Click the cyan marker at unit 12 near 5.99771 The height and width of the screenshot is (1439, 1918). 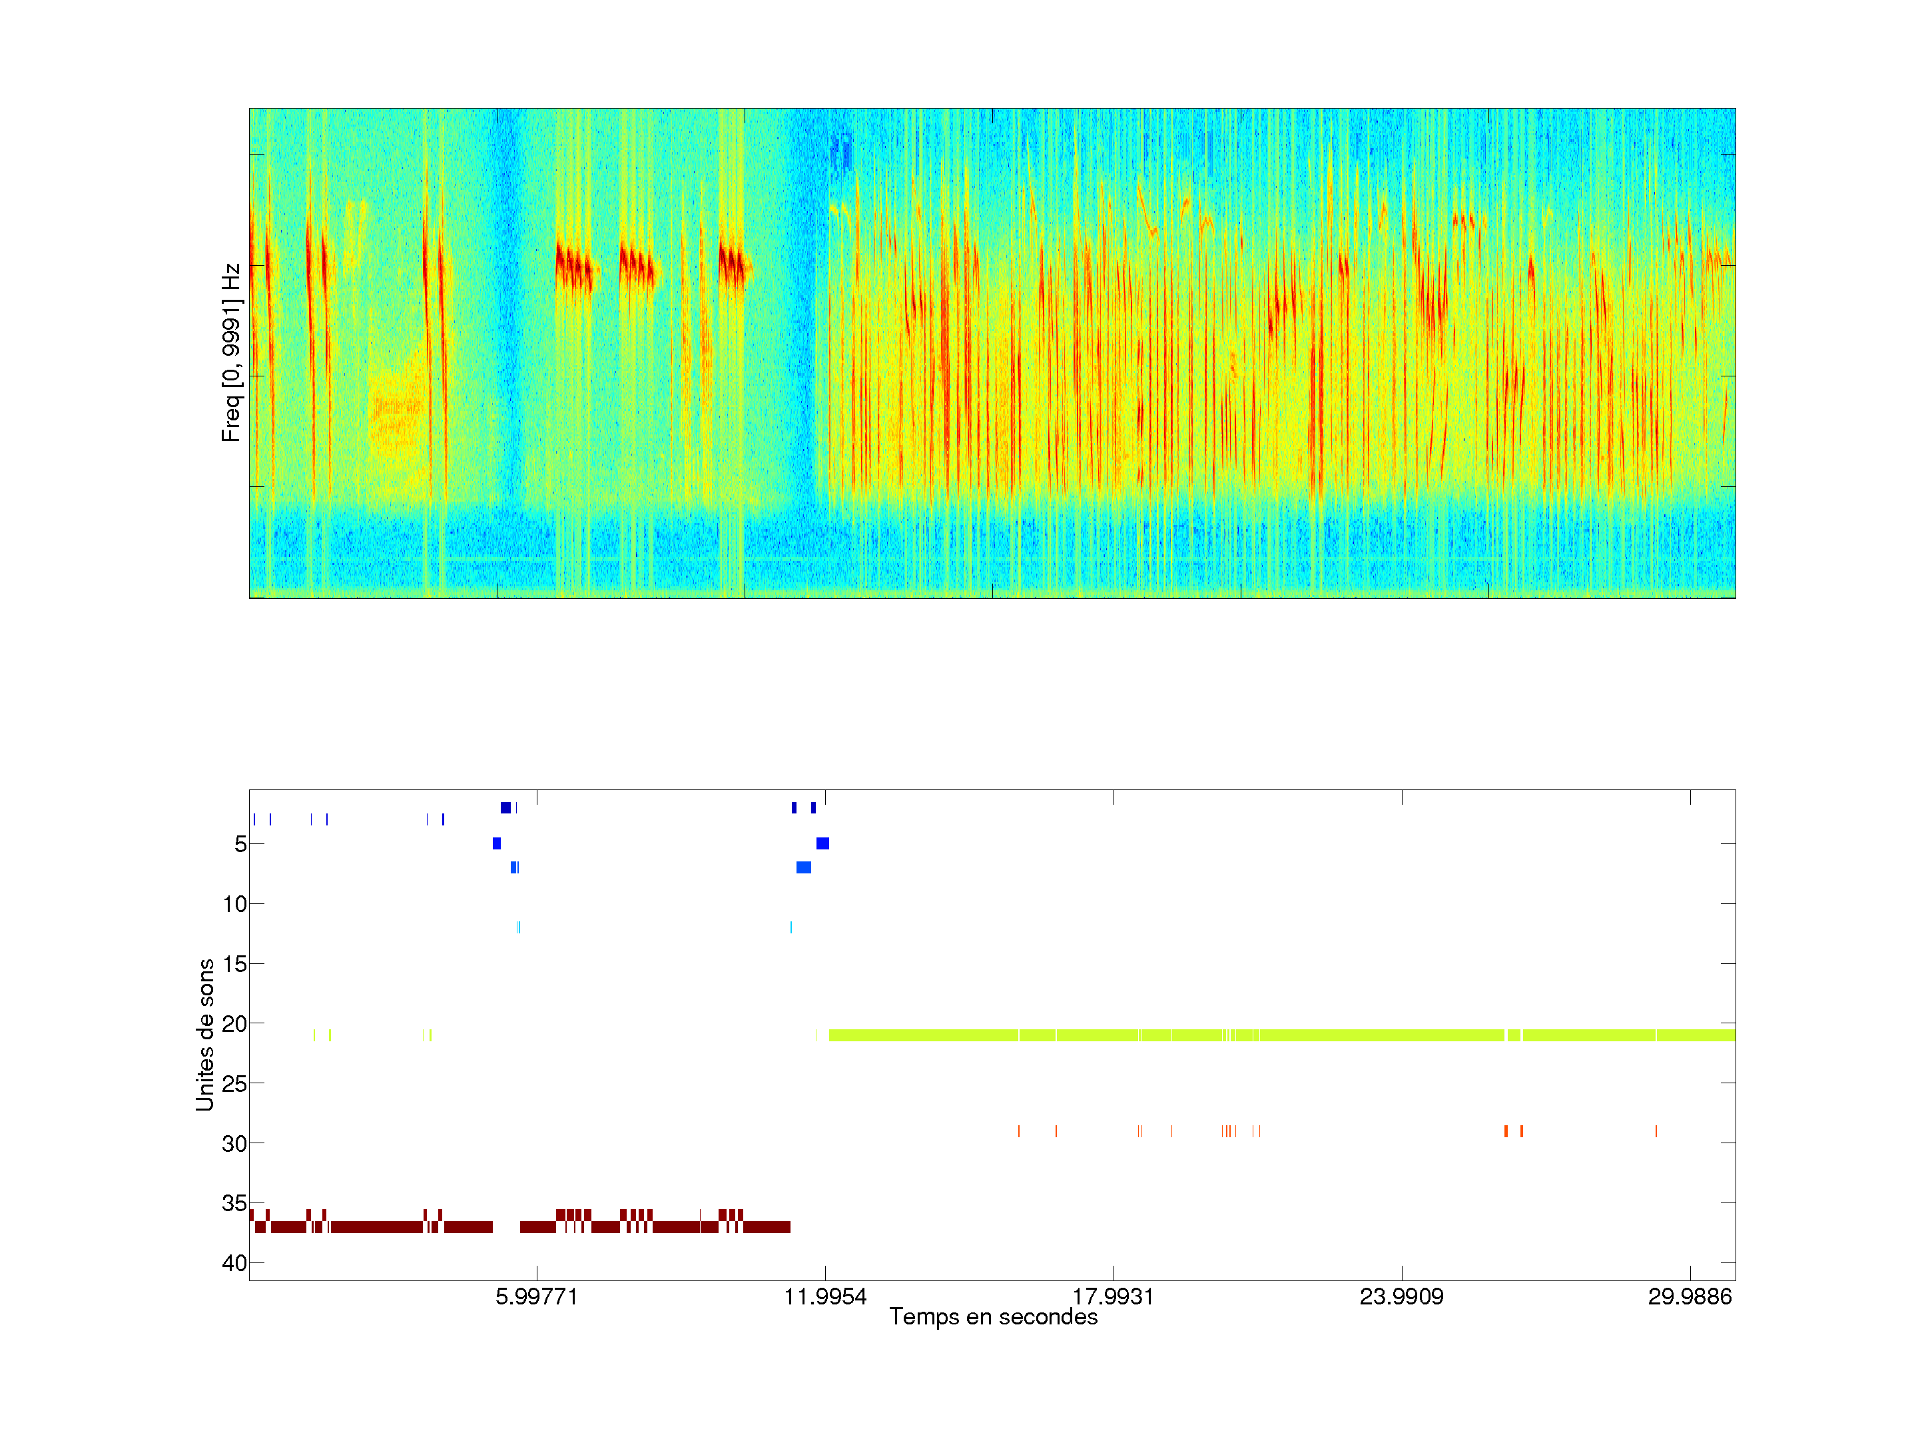519,927
